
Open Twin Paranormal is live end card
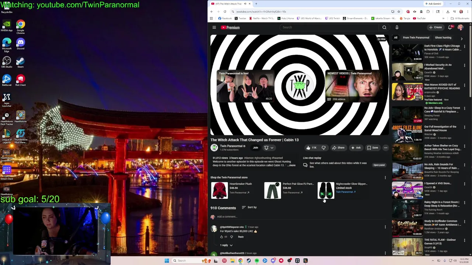(245, 86)
